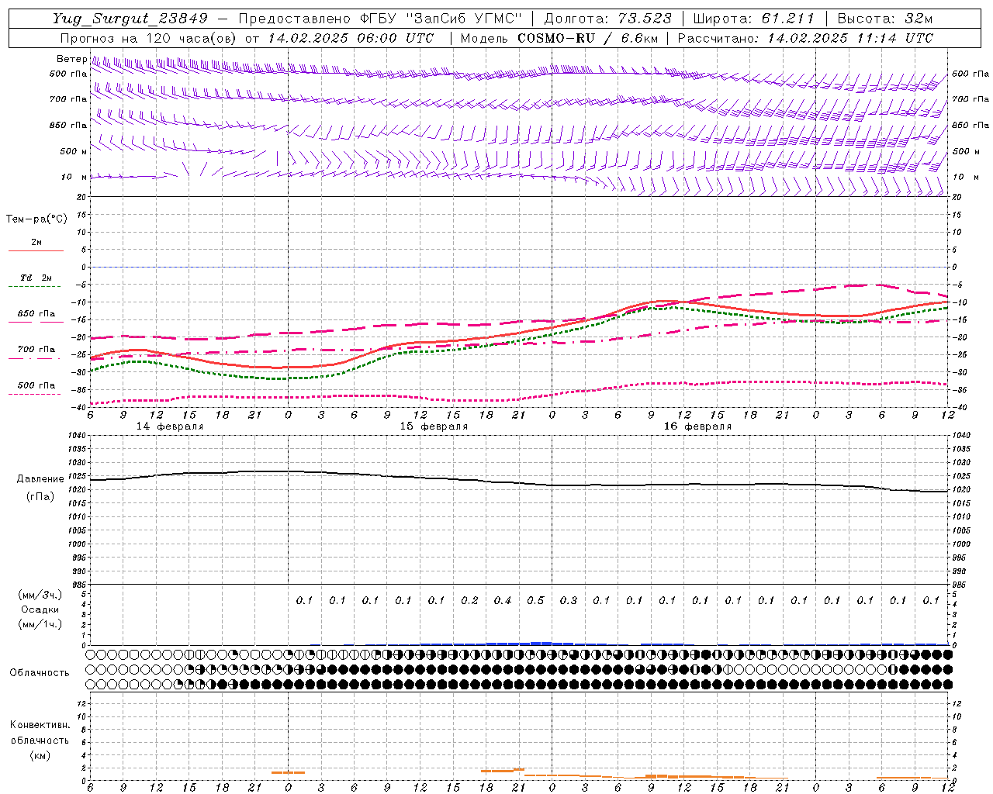Click the 0.4 precipitation value

pos(503,601)
